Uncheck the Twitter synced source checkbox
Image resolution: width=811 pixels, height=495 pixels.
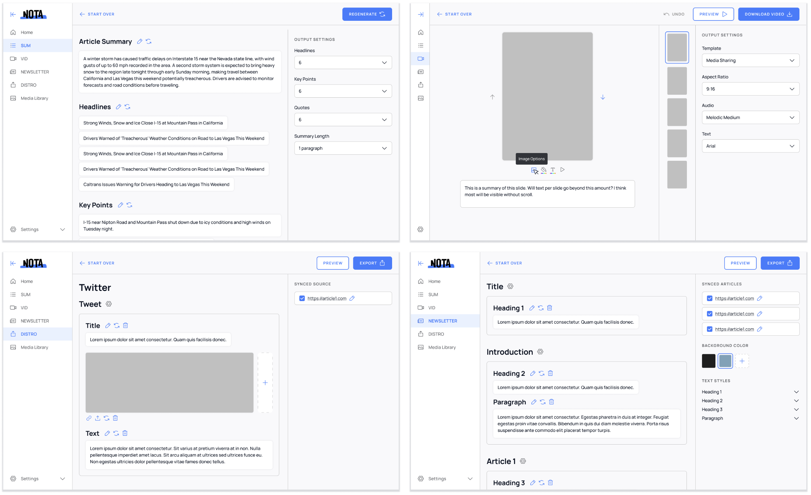click(x=302, y=298)
